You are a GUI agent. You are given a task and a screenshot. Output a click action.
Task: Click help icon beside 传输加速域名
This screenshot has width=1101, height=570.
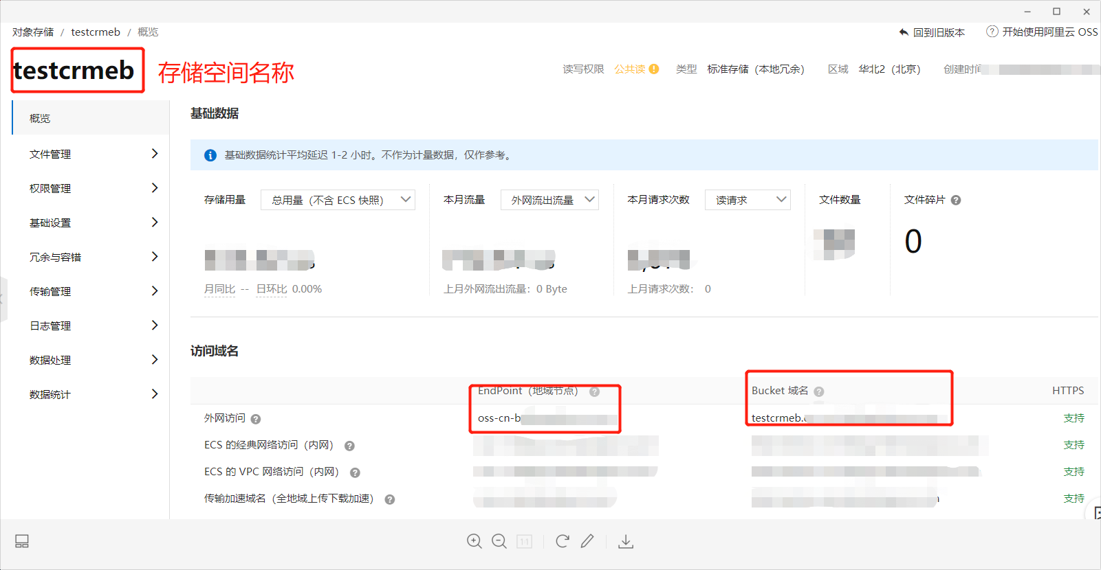click(x=389, y=499)
